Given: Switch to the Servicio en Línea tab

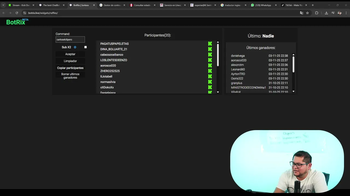Looking at the screenshot, I should [173, 5].
